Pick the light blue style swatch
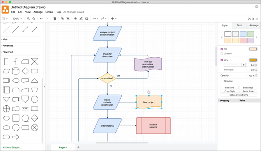This screenshot has width=261, height=151. (243, 34)
